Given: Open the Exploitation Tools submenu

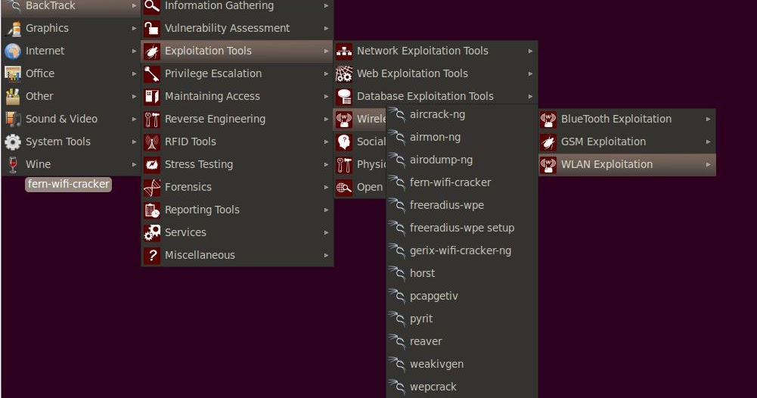Looking at the screenshot, I should click(237, 51).
